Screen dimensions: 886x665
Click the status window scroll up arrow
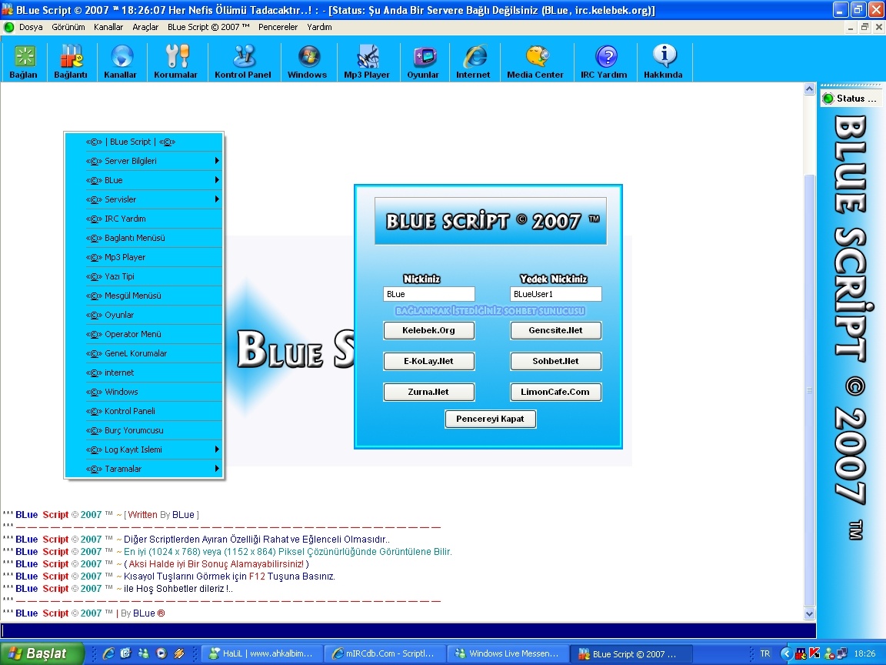809,89
